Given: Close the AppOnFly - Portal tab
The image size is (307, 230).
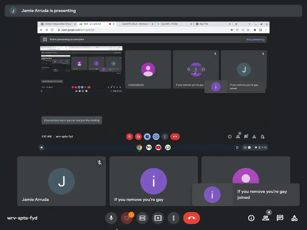Looking at the screenshot, I should (191, 24).
